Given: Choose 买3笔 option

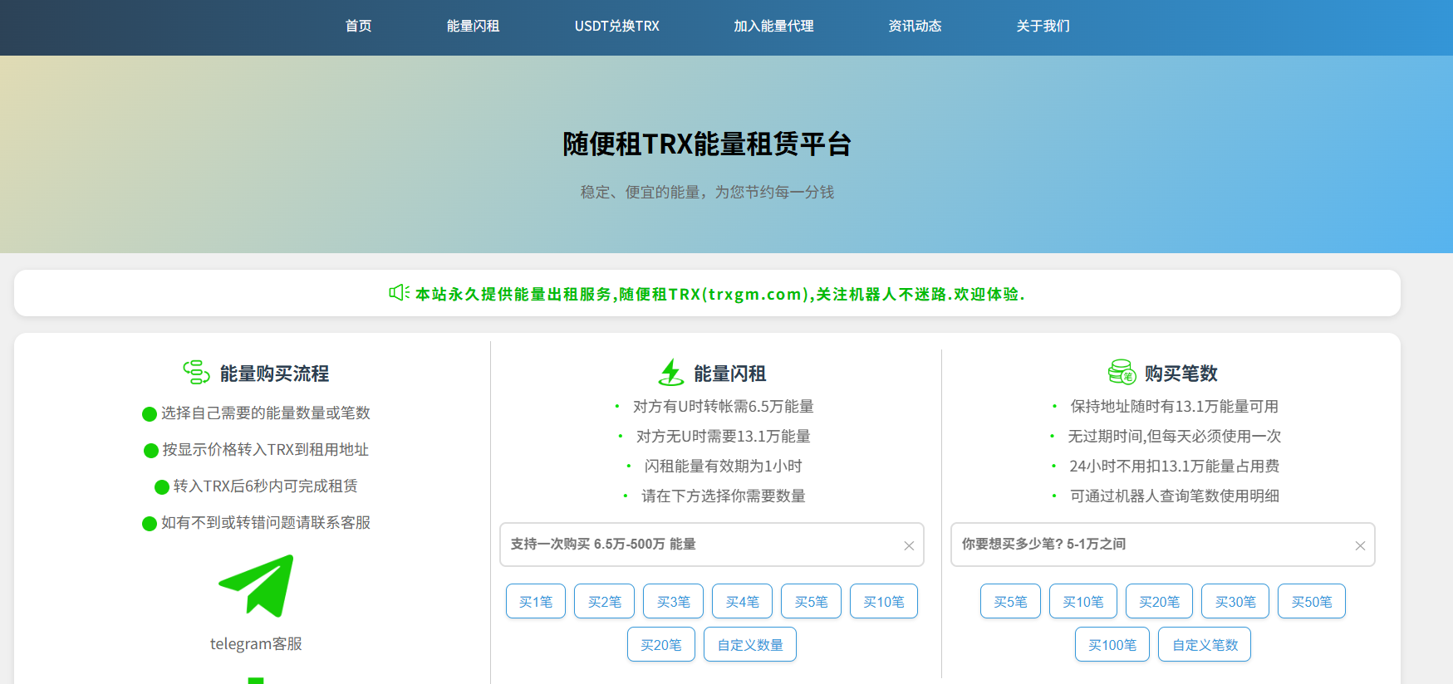Looking at the screenshot, I should 674,602.
